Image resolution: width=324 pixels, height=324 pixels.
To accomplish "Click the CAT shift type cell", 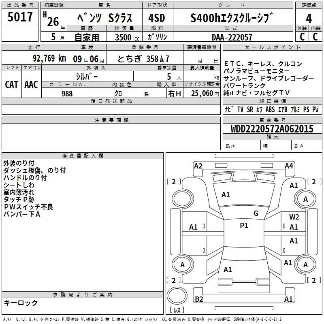I will coord(11,84).
